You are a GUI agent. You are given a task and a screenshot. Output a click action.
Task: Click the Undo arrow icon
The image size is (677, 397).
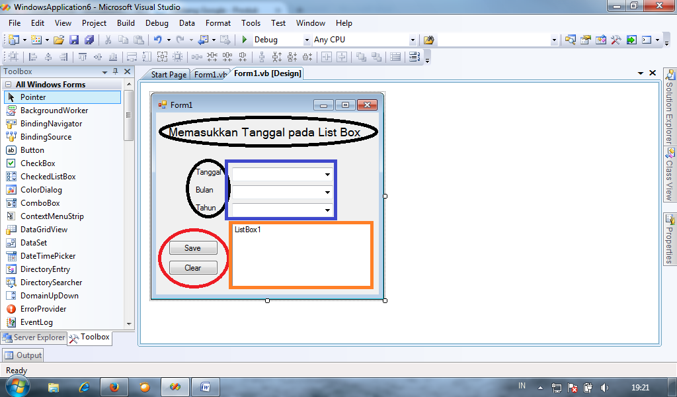157,40
